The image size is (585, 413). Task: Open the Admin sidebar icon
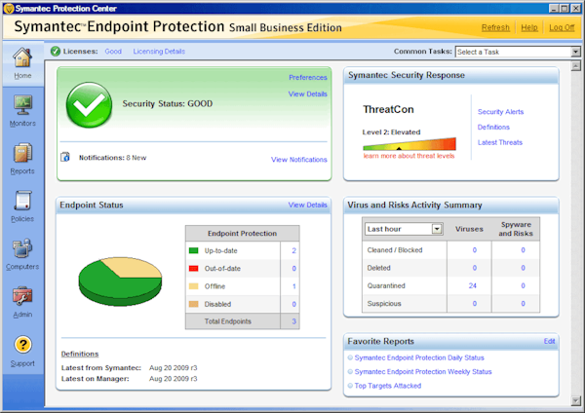pyautogui.click(x=22, y=296)
